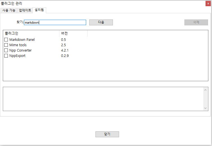Click the 닫기 button

tap(107, 134)
